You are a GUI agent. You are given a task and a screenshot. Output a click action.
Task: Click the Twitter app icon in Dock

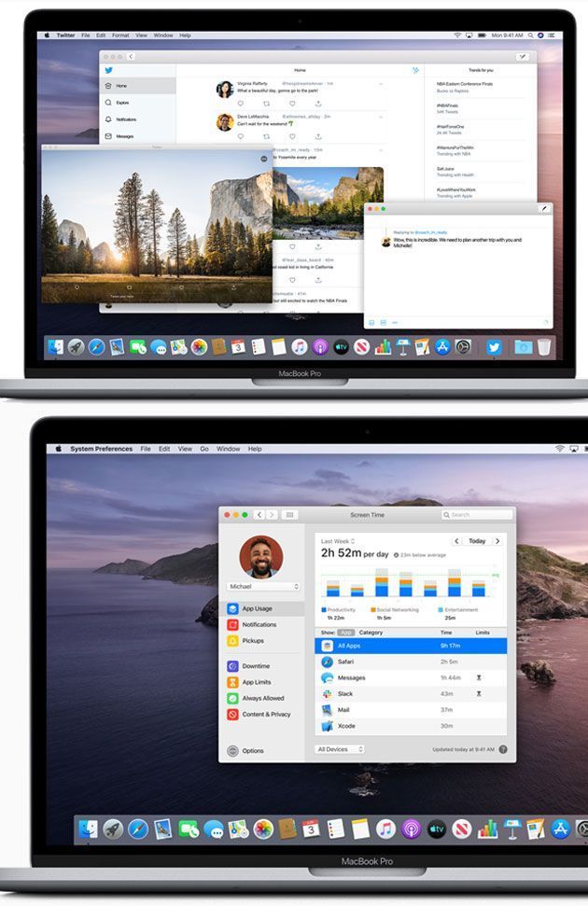(494, 347)
